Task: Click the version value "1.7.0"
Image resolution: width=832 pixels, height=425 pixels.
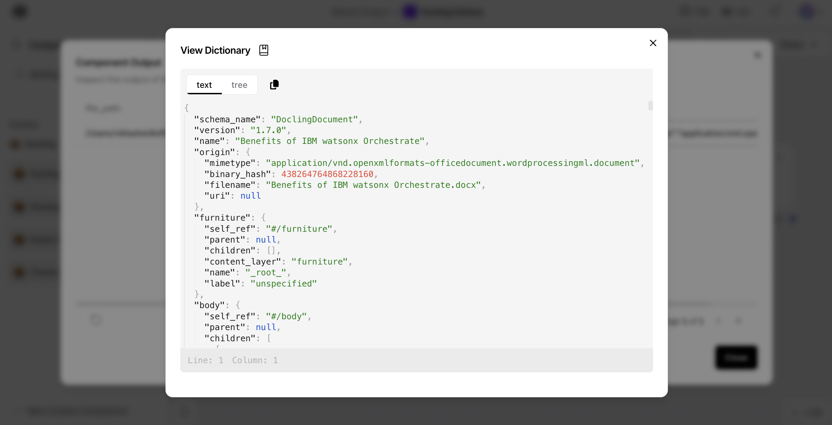Action: 268,130
